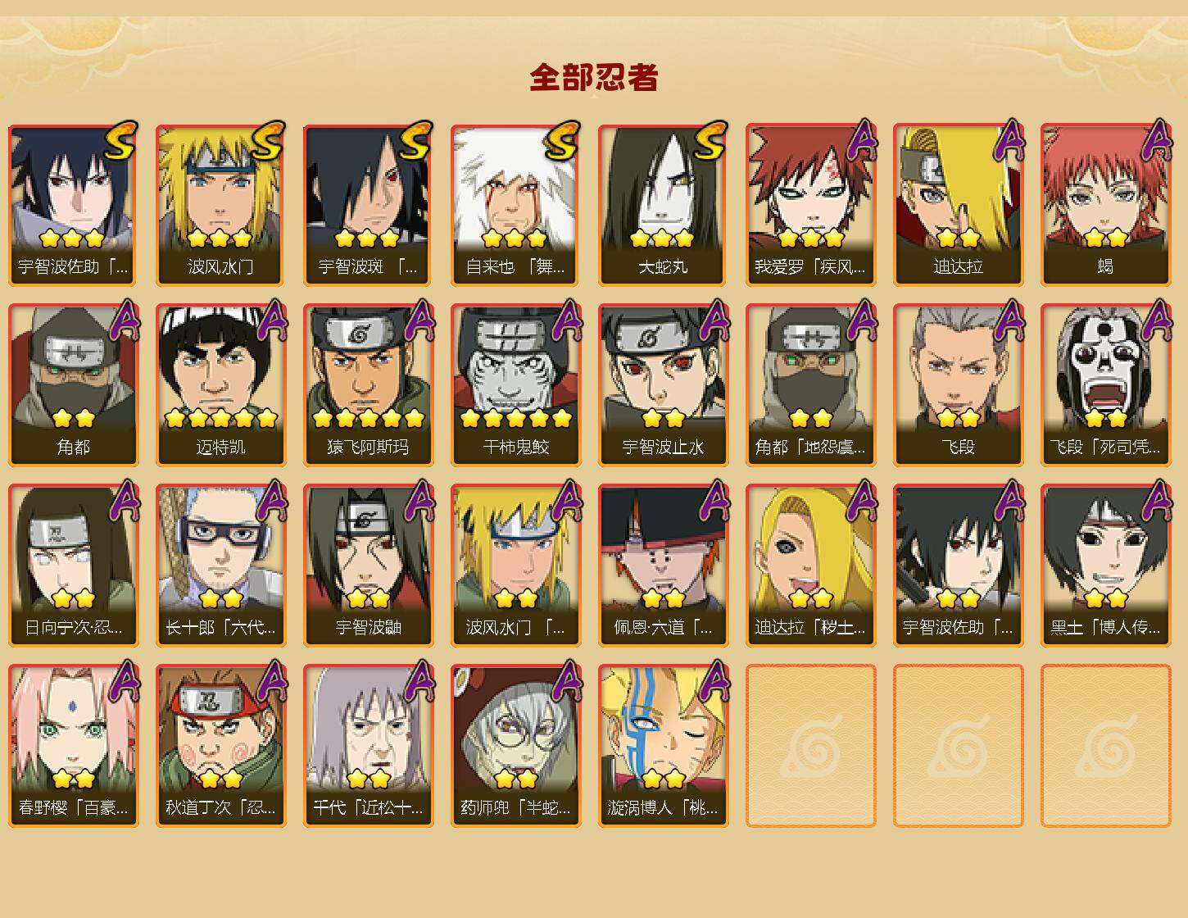
Task: Select the 波风水门 S-rank ninja card
Action: pyautogui.click(x=220, y=205)
